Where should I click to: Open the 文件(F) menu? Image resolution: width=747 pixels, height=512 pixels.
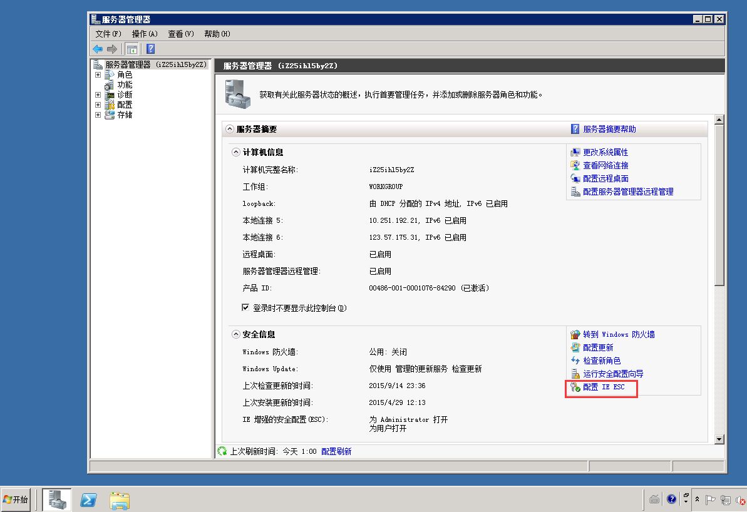(x=108, y=34)
